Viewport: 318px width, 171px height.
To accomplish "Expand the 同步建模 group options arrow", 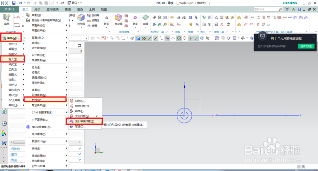I will coord(138,32).
